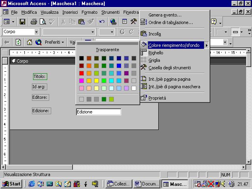Toggle Righello in context menu
Screen dimensions: 252x189
pyautogui.click(x=175, y=53)
